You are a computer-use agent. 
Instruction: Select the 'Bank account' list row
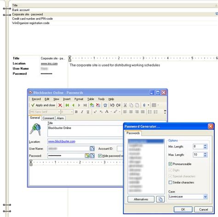pos(115,10)
